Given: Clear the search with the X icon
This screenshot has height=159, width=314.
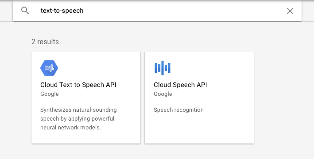Looking at the screenshot, I should (x=290, y=11).
